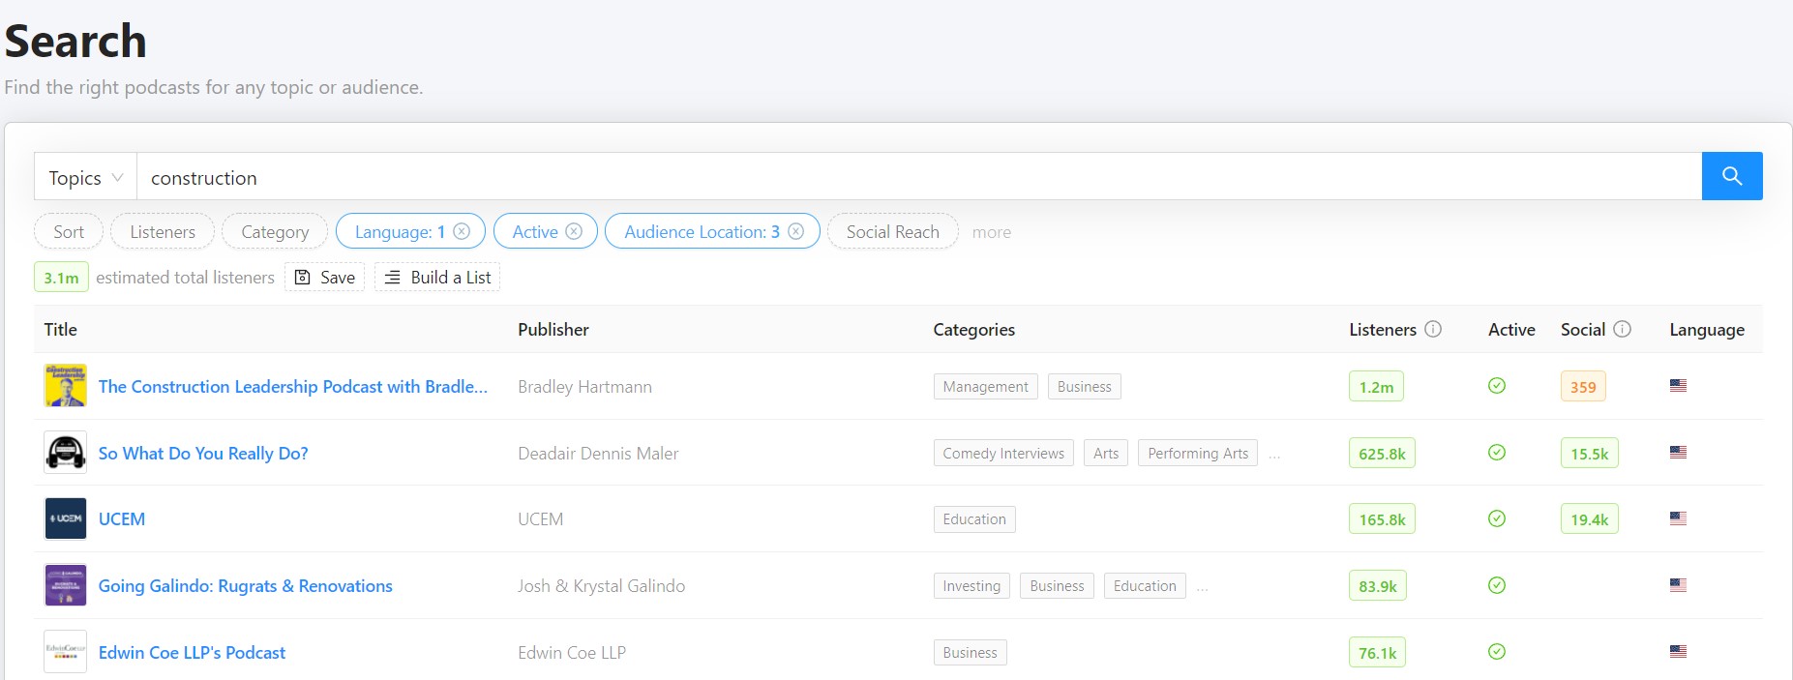1793x680 pixels.
Task: Remove the Language filter via its x icon
Action: pos(462,231)
